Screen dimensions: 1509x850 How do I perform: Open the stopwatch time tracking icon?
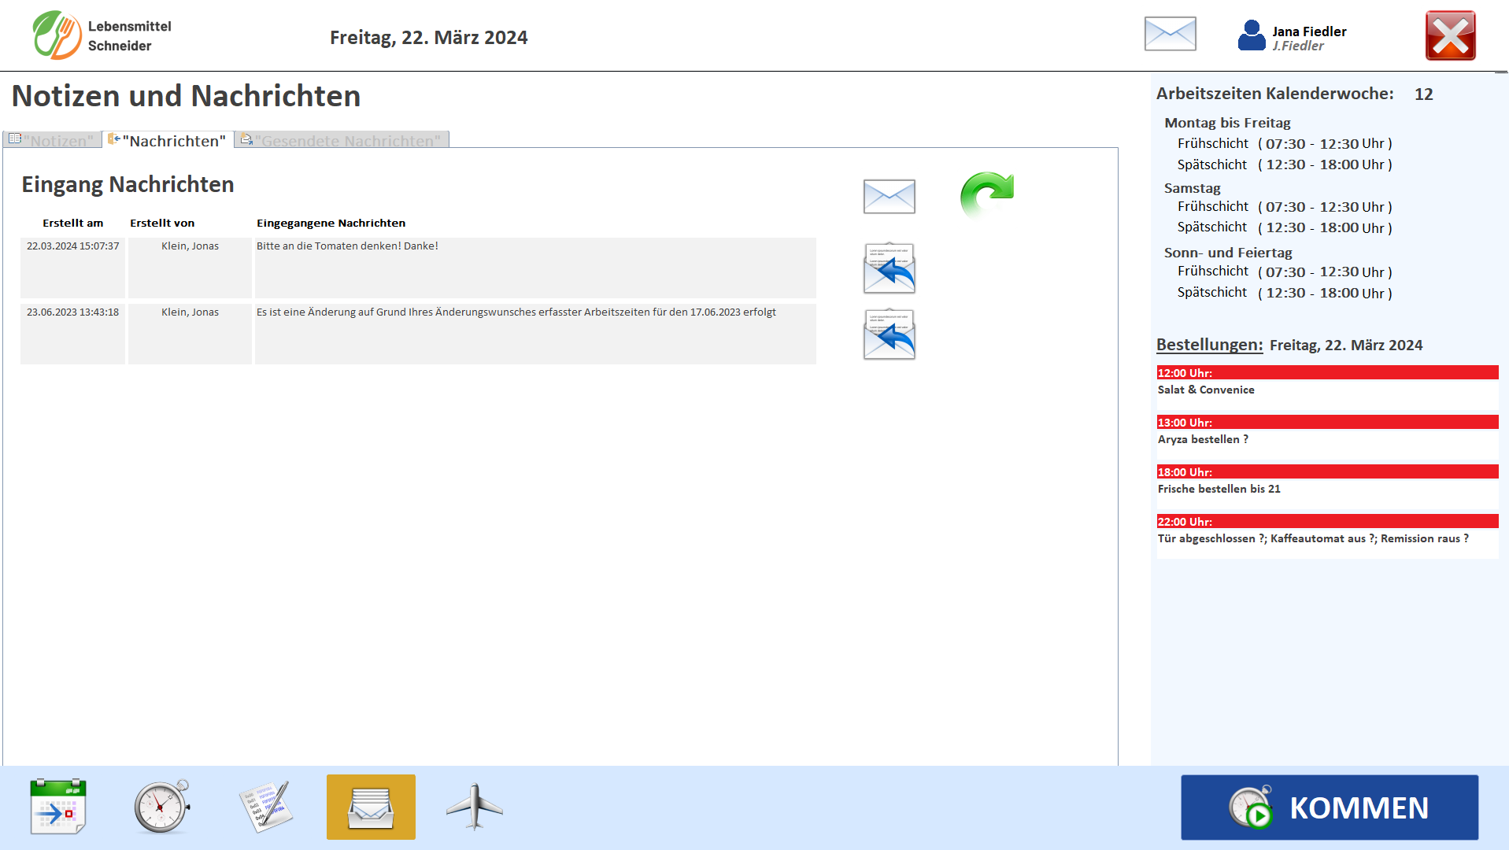(x=162, y=807)
